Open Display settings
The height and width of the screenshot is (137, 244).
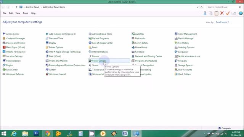(51, 43)
